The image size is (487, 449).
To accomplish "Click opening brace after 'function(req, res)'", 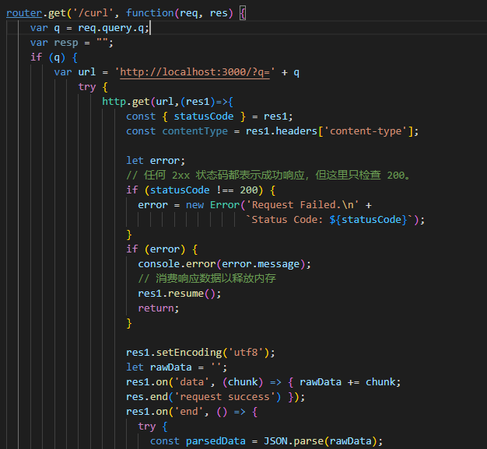I will point(243,13).
